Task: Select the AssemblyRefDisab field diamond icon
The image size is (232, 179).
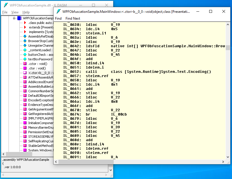Action: pos(25,36)
